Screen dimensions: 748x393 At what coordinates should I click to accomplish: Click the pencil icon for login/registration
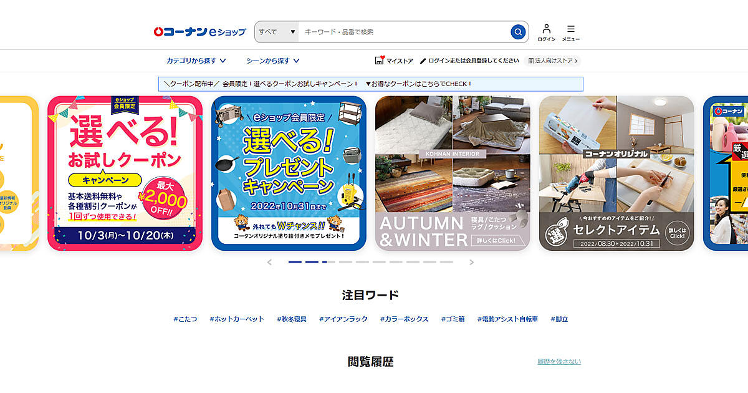tap(423, 61)
